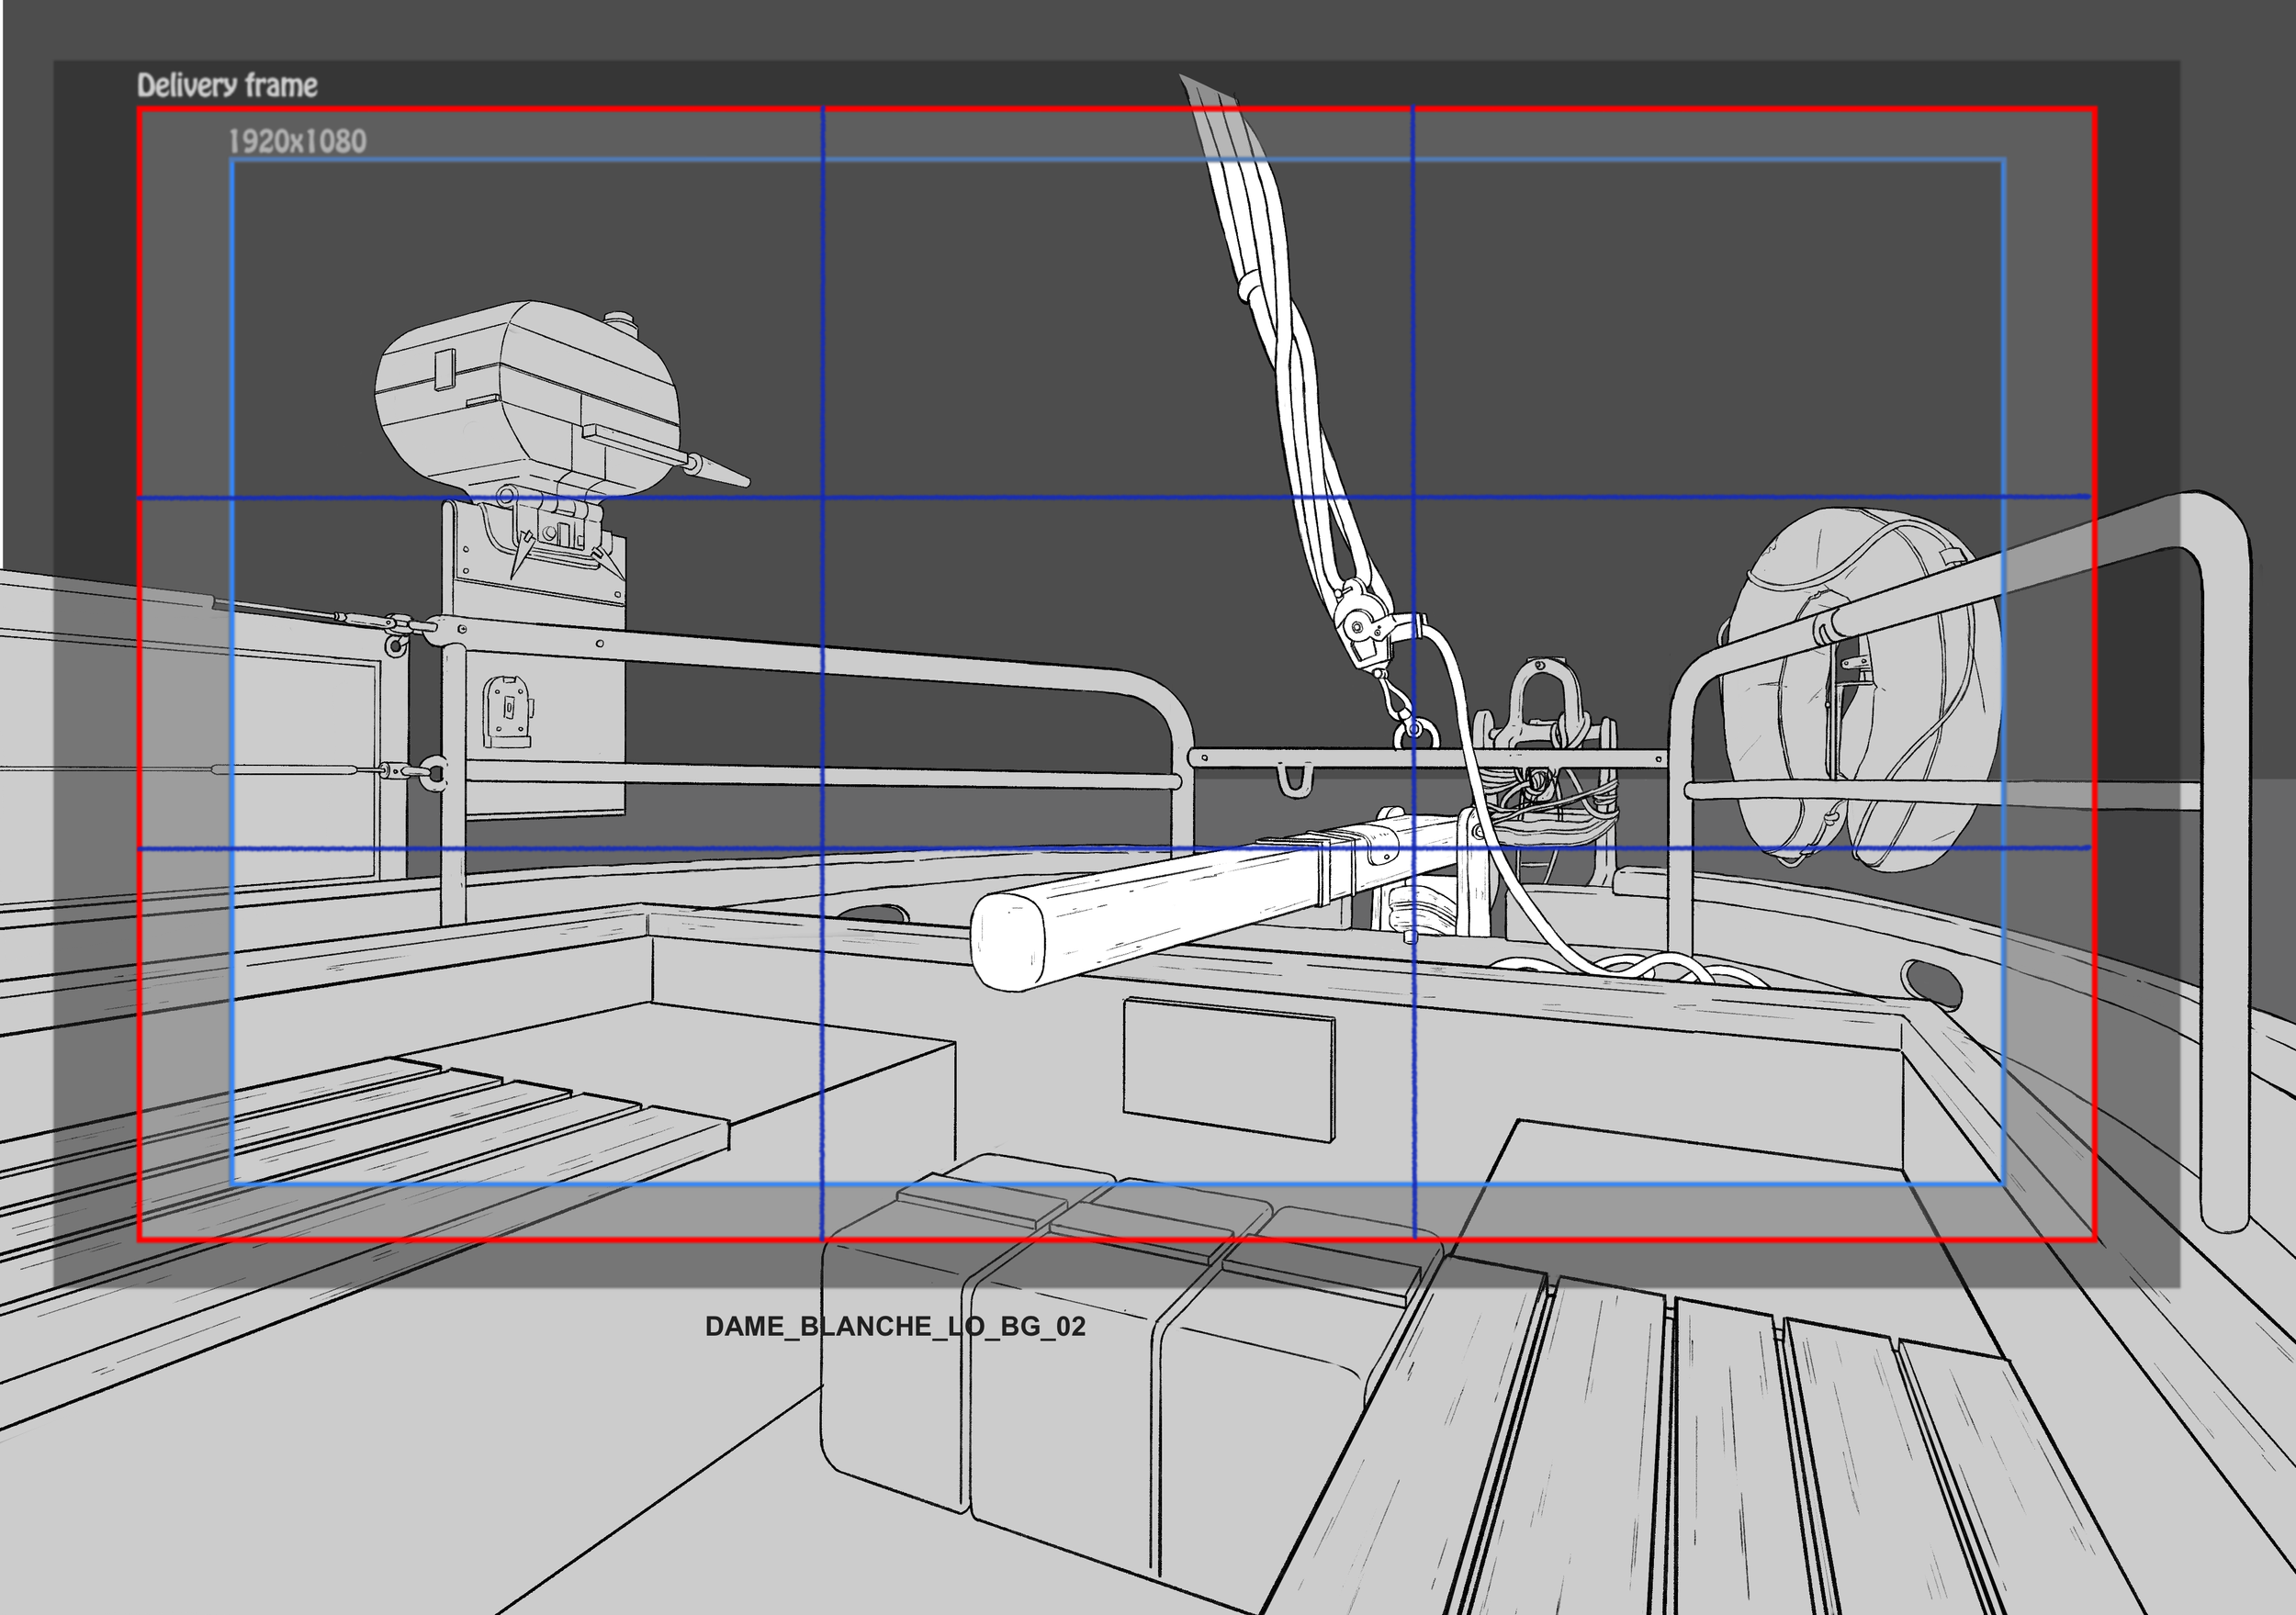Click the latch on the motor bracket board

tap(507, 711)
